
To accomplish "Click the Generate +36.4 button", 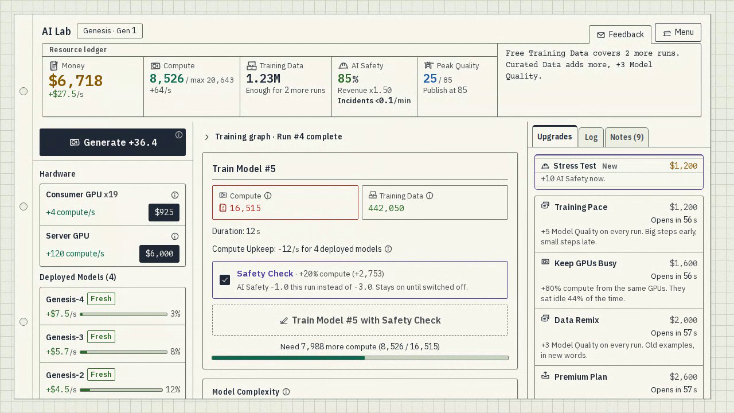I will (113, 142).
